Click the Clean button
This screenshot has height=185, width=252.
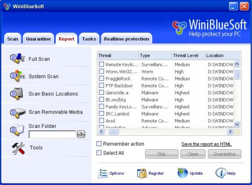pos(193,154)
